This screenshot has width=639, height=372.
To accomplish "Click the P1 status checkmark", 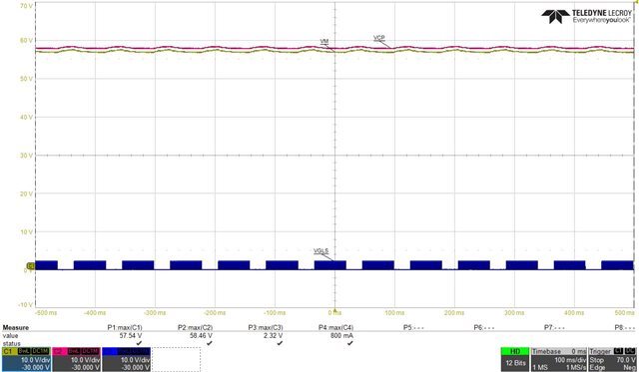I will [x=139, y=343].
